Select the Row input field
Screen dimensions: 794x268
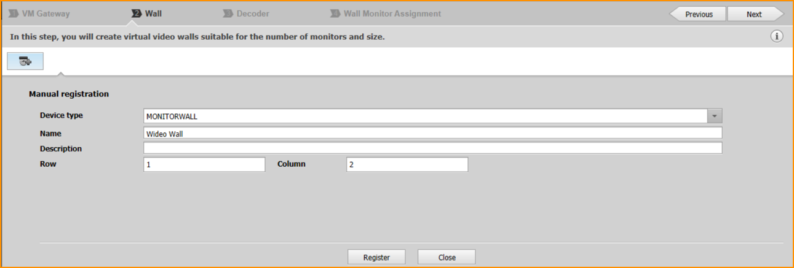pyautogui.click(x=204, y=164)
